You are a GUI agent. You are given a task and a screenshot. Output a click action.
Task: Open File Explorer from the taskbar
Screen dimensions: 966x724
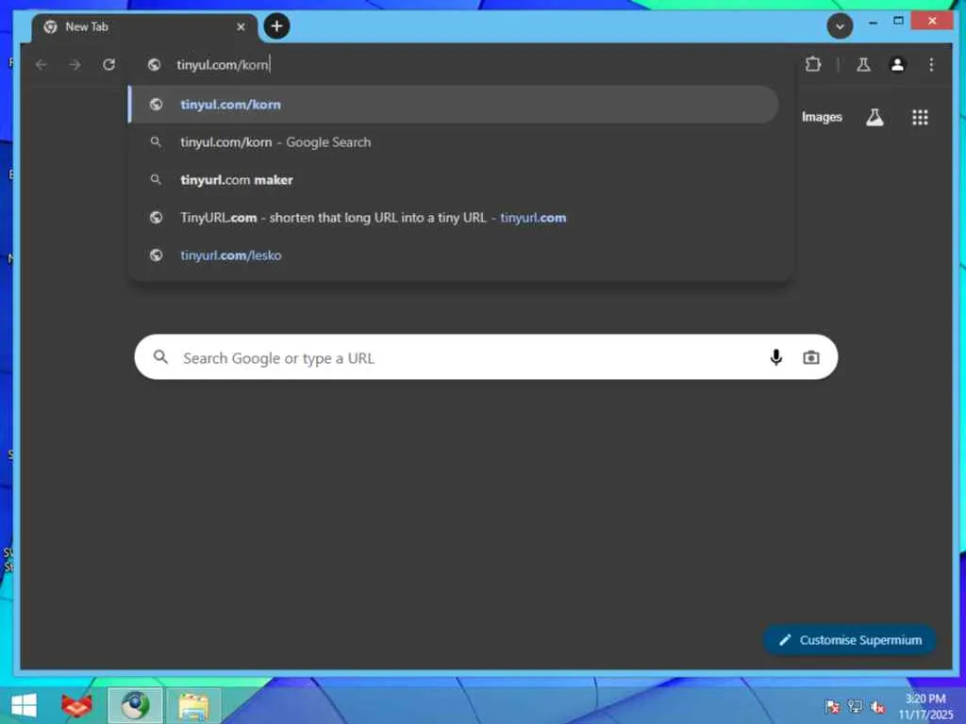(193, 706)
